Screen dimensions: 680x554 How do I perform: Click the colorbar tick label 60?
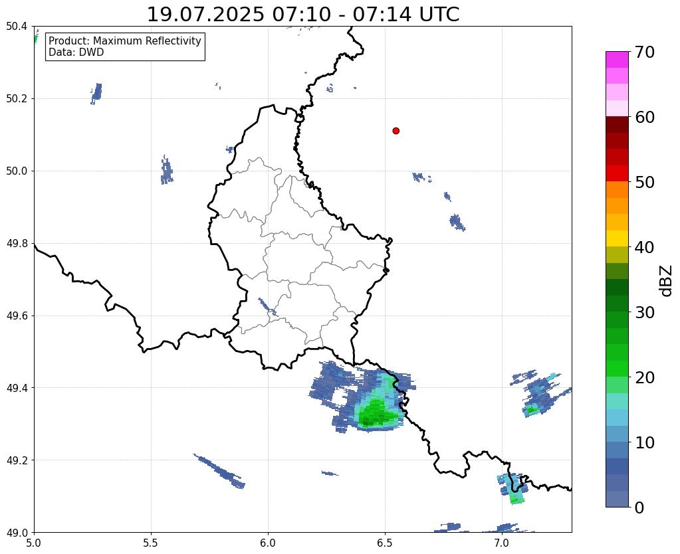click(645, 117)
